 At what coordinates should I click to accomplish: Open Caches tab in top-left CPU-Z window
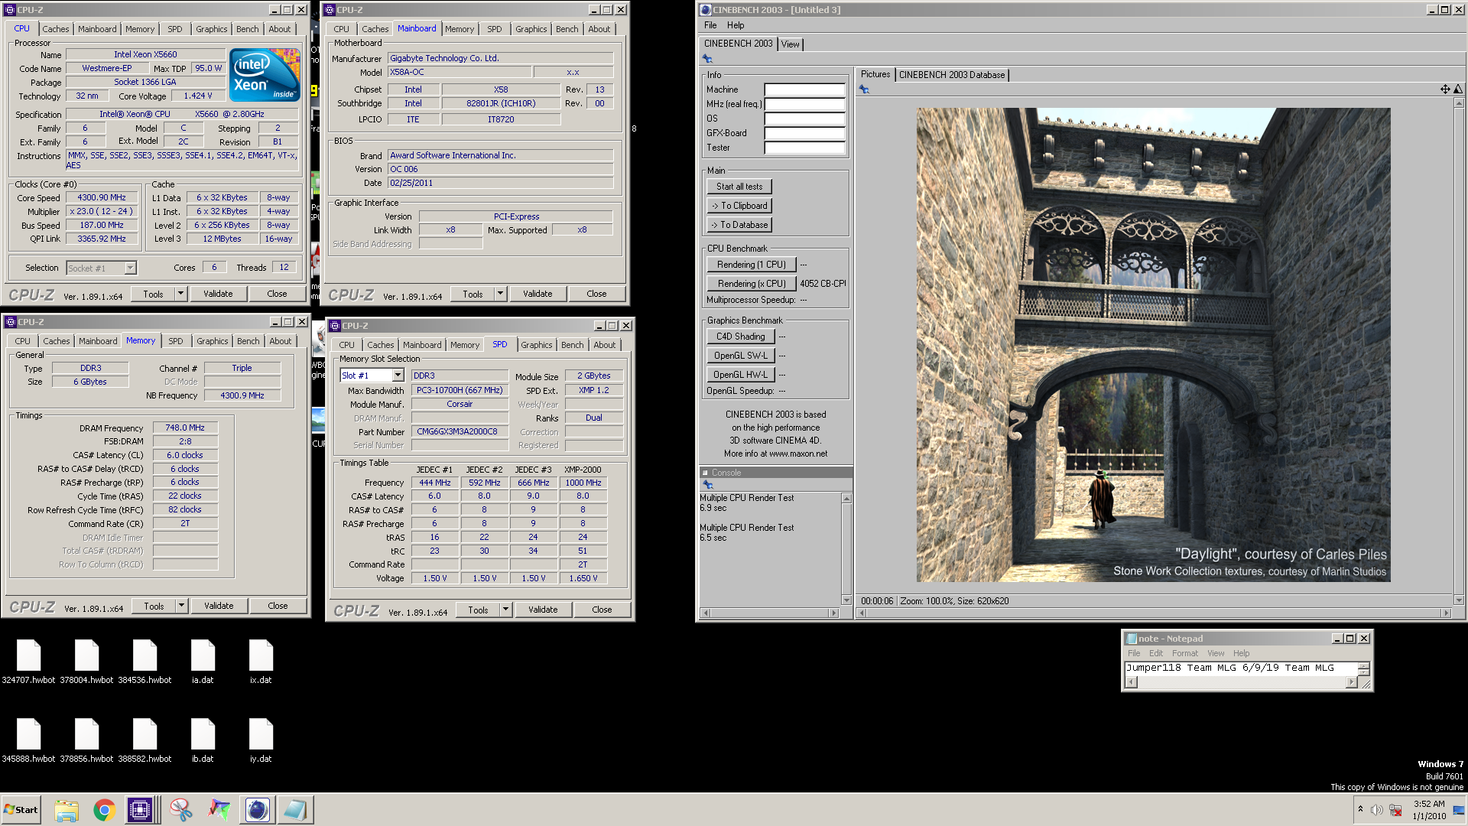55,29
